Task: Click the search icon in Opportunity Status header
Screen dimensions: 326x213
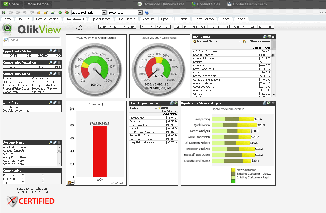Action: 51,51
